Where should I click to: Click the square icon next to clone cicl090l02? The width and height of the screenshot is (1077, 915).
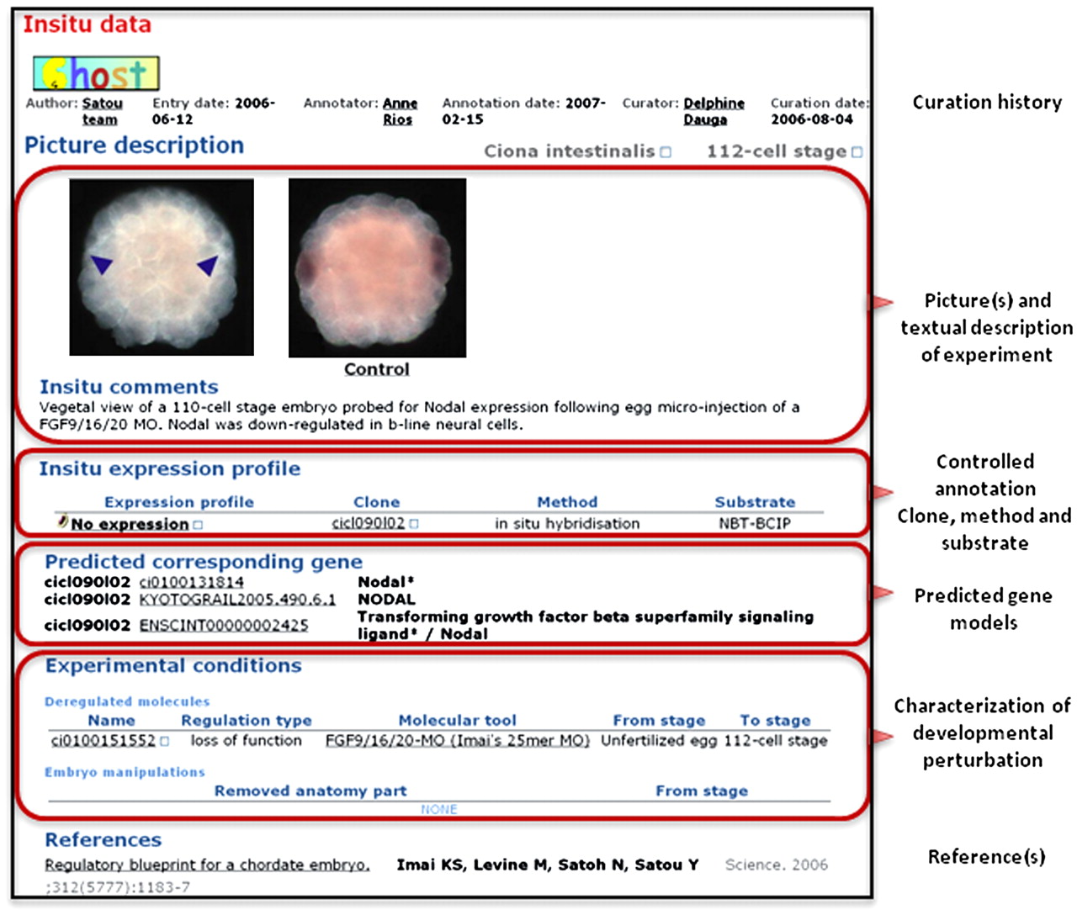click(x=414, y=524)
